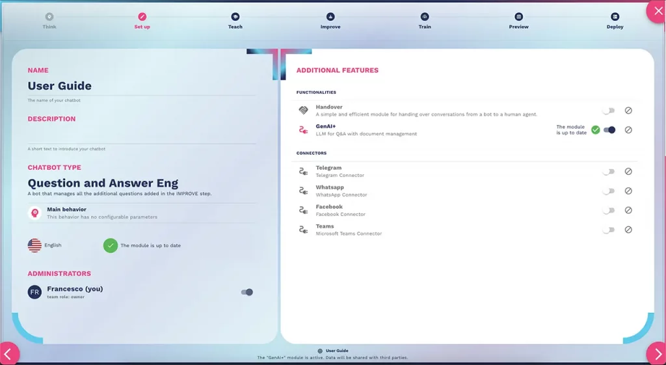Click the US flag language icon
666x365 pixels.
(35, 245)
